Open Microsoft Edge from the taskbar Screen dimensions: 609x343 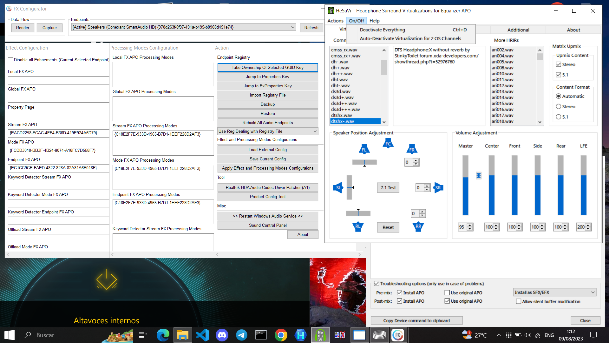click(x=163, y=335)
